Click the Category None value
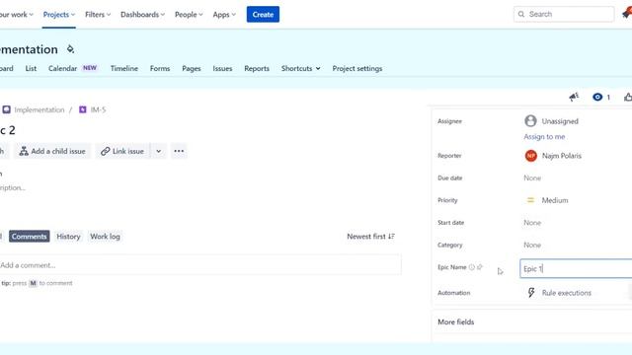 click(x=532, y=245)
